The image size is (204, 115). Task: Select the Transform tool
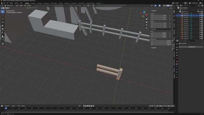point(3,29)
